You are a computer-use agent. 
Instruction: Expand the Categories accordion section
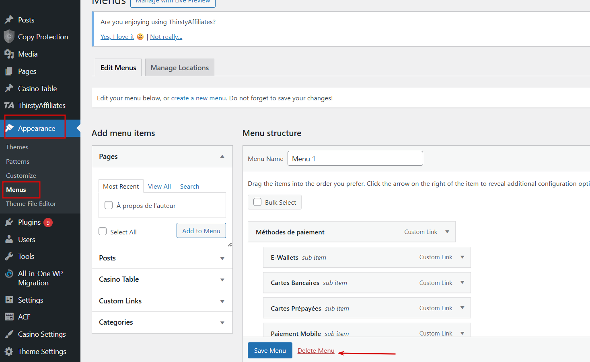(x=222, y=323)
